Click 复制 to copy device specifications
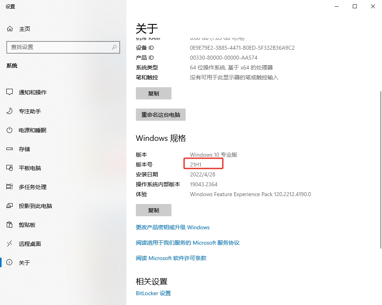This screenshot has height=305, width=382. coord(153,93)
